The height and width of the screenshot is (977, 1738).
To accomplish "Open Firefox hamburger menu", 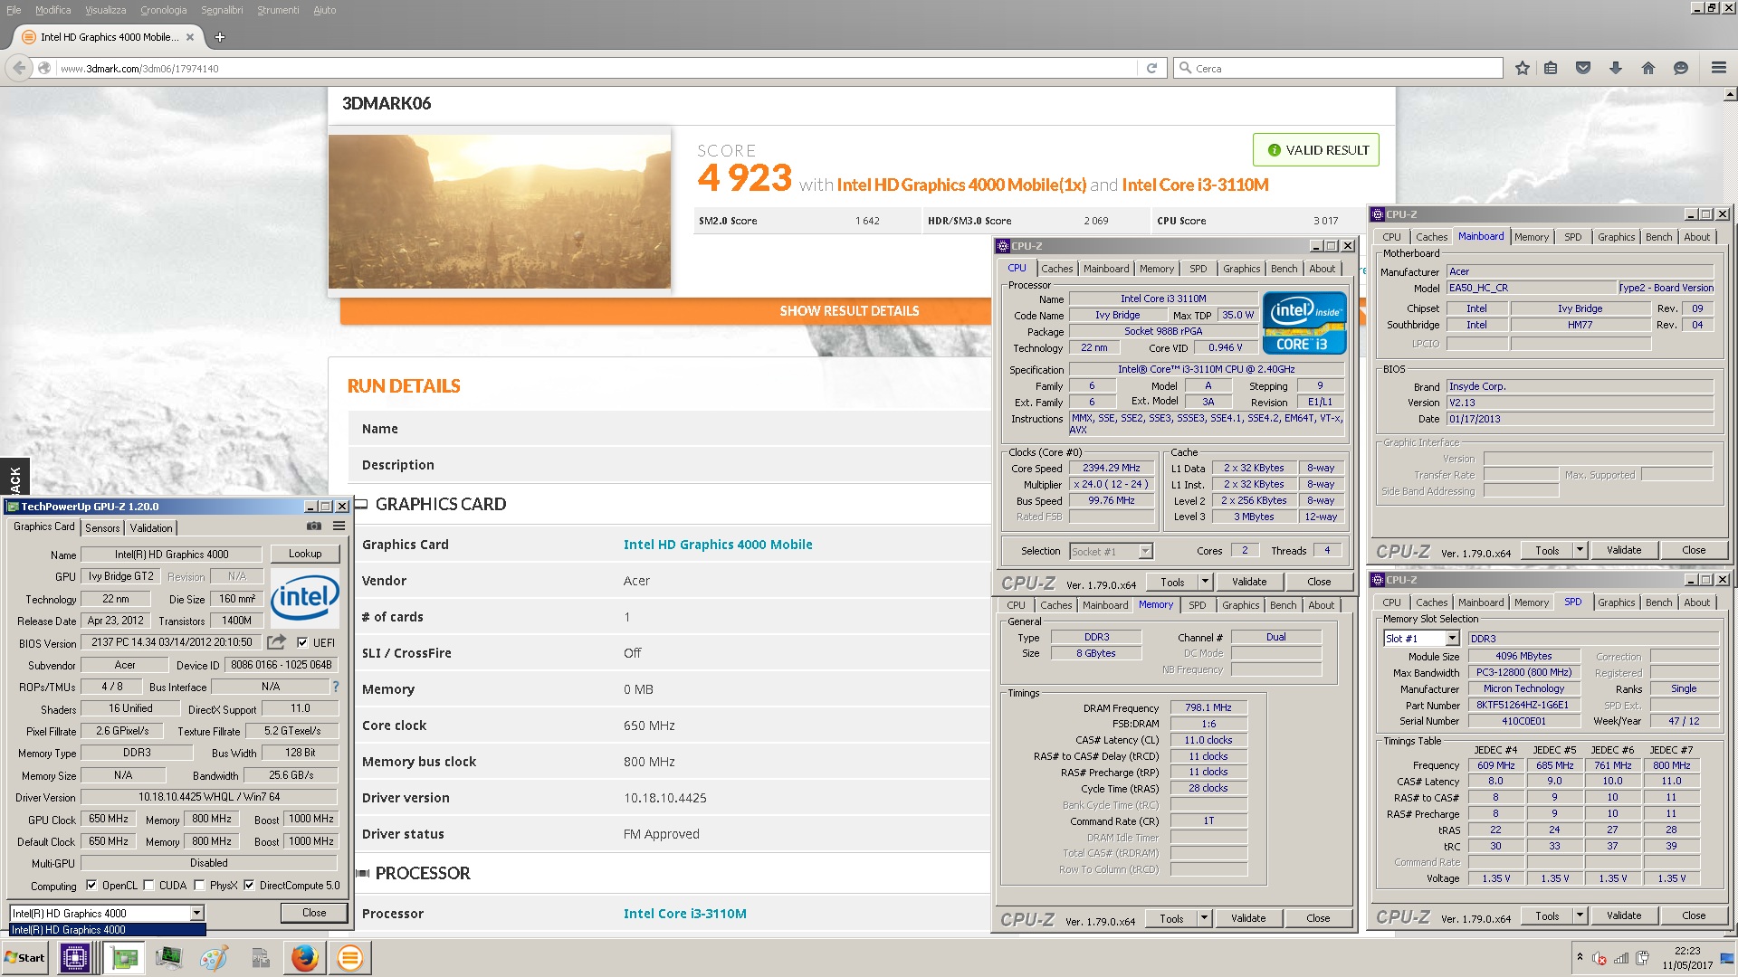I will [1719, 68].
